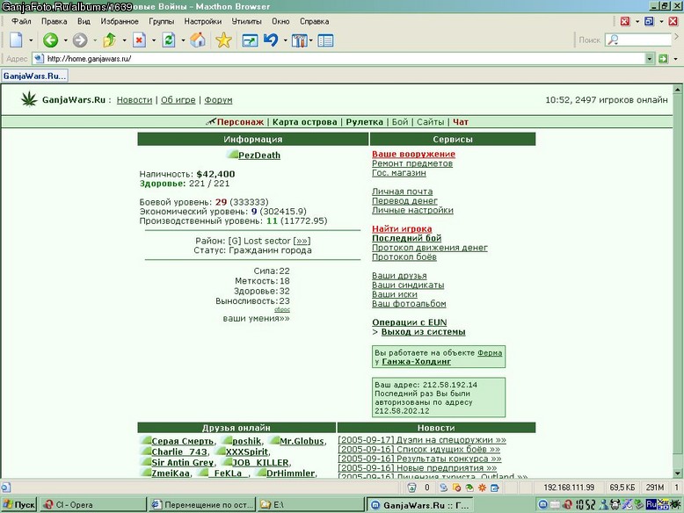Click the New blank page icon
The image size is (684, 513).
(x=16, y=40)
